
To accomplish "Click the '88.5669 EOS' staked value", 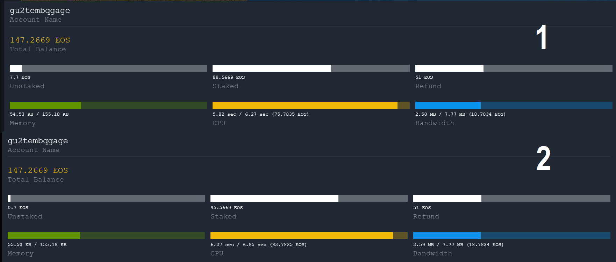I will pyautogui.click(x=229, y=77).
